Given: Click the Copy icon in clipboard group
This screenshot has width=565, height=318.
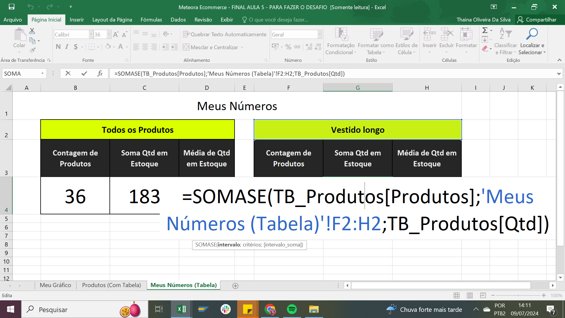Looking at the screenshot, I should point(32,40).
